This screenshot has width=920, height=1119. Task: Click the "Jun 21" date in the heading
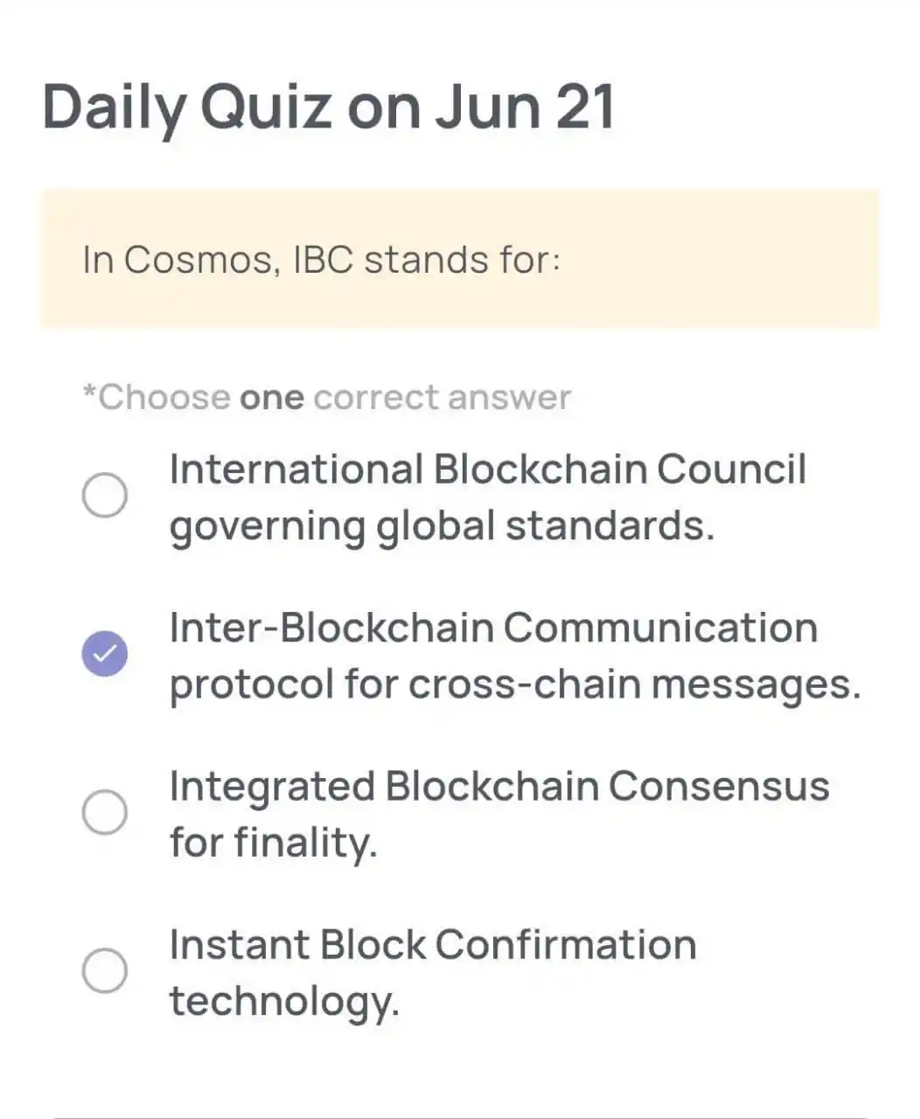click(525, 107)
